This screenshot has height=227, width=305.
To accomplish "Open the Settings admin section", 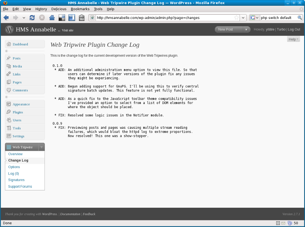I will 19,136.
